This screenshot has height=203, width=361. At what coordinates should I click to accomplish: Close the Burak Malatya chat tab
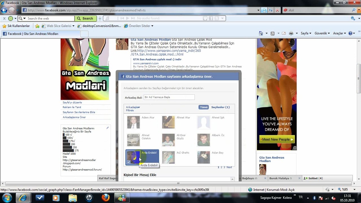pos(299,178)
